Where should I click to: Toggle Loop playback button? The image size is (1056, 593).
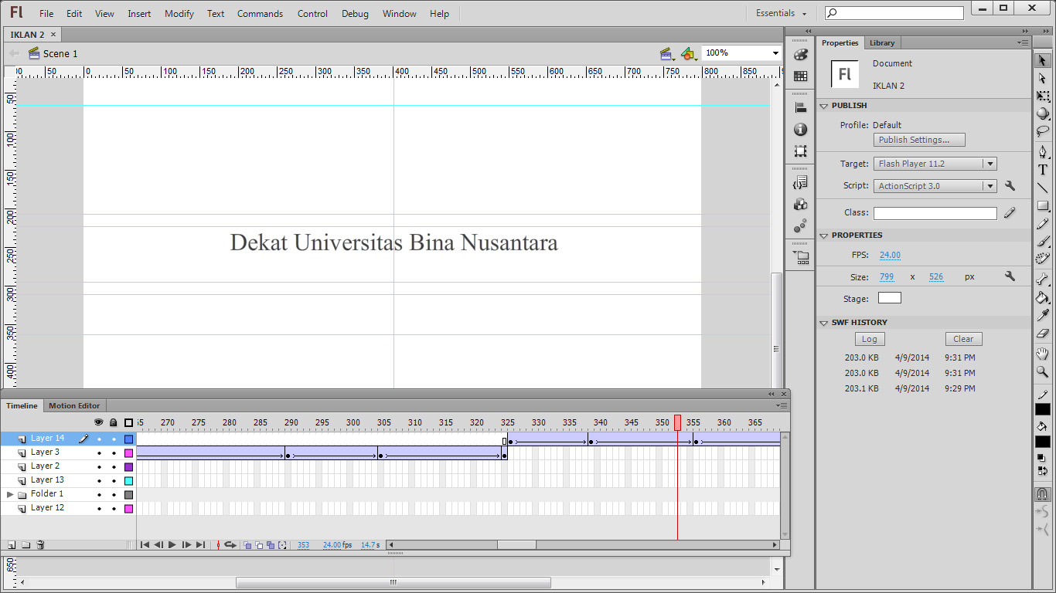coord(230,545)
